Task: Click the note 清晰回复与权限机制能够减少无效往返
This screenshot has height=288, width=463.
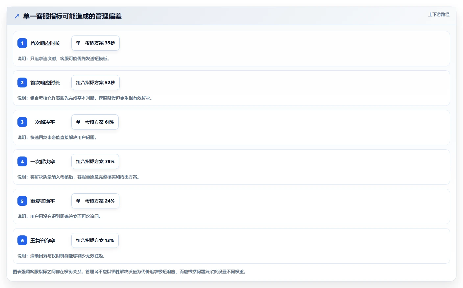Action: 61,256
